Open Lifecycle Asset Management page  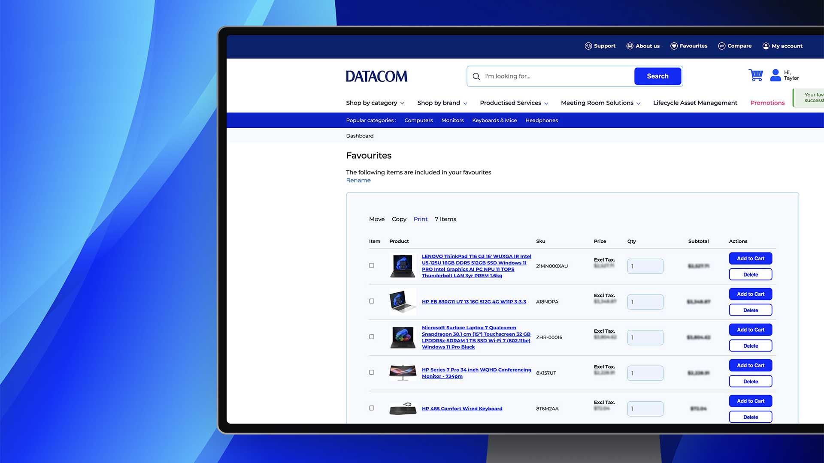pyautogui.click(x=695, y=103)
